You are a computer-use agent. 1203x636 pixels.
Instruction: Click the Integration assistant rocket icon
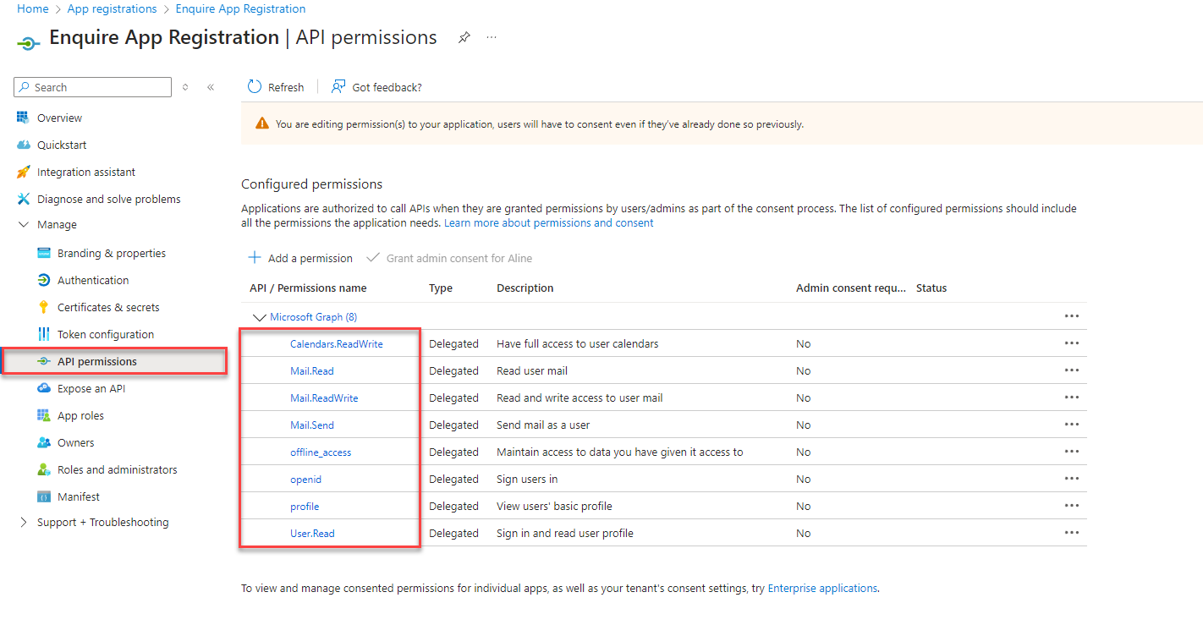(x=23, y=172)
